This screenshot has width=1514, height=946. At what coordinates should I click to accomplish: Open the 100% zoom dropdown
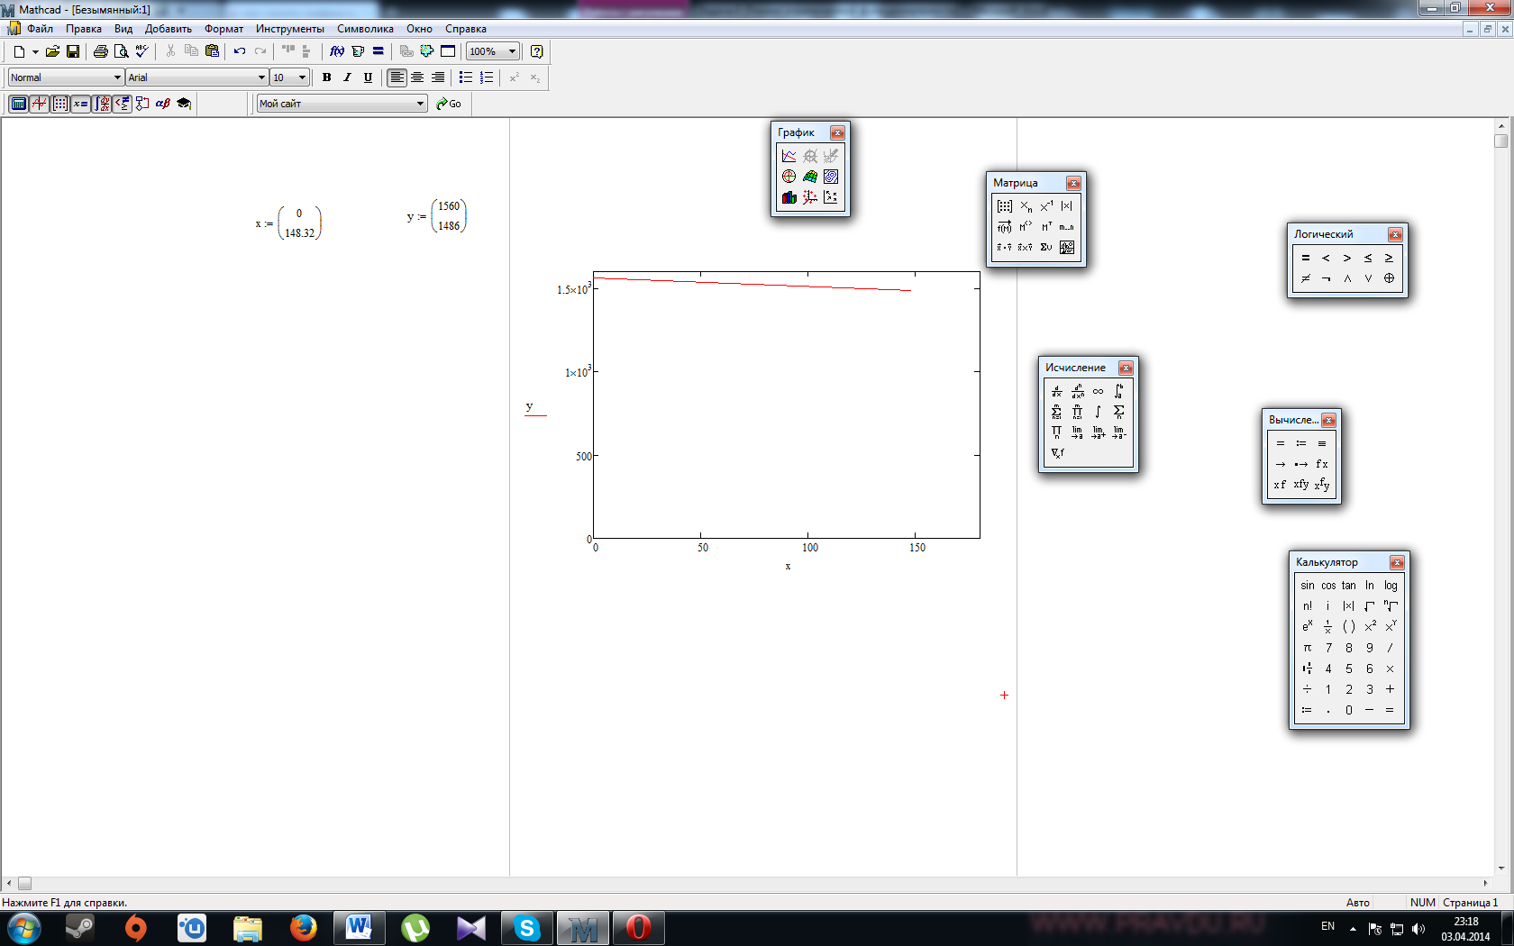tap(512, 51)
